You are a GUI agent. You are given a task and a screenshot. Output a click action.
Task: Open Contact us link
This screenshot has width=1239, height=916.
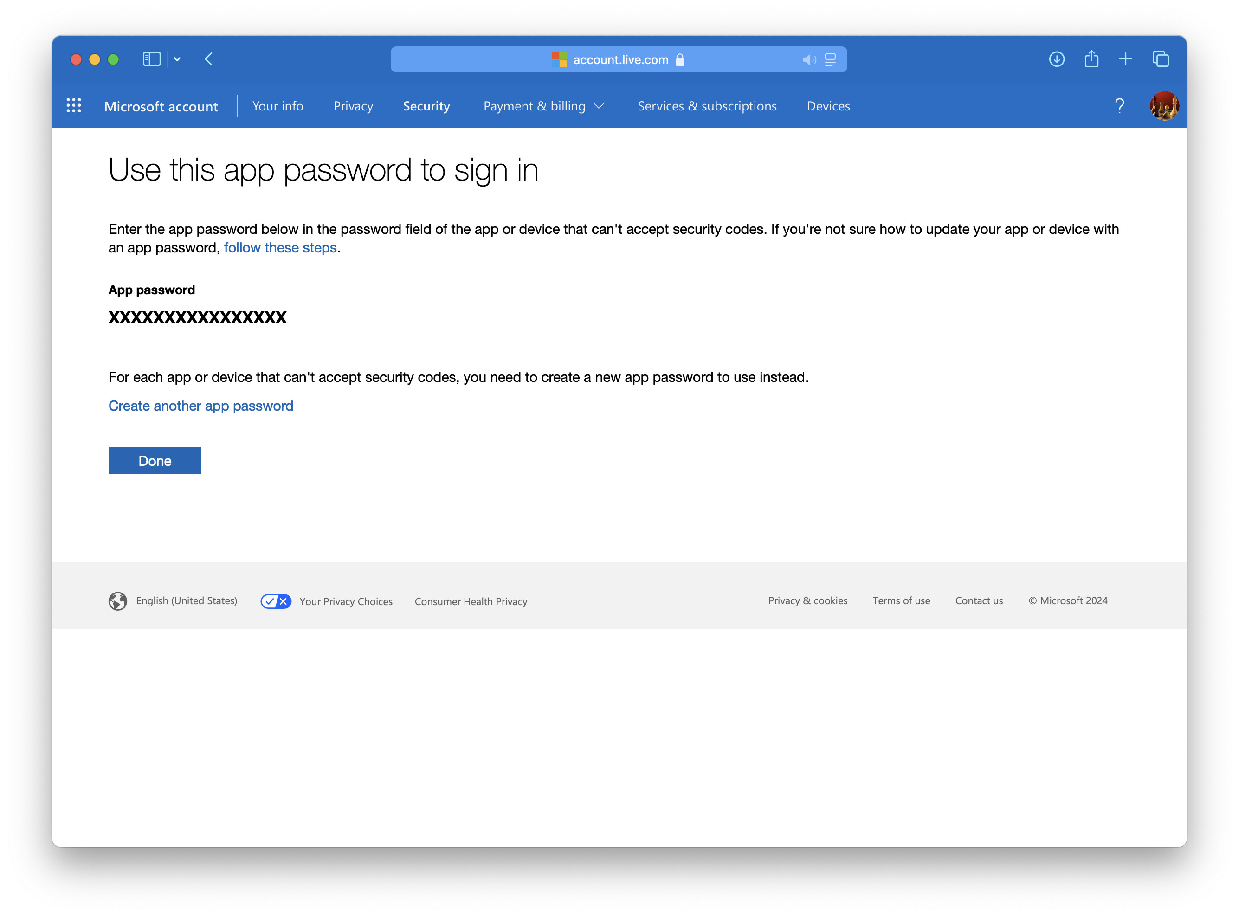pyautogui.click(x=979, y=600)
